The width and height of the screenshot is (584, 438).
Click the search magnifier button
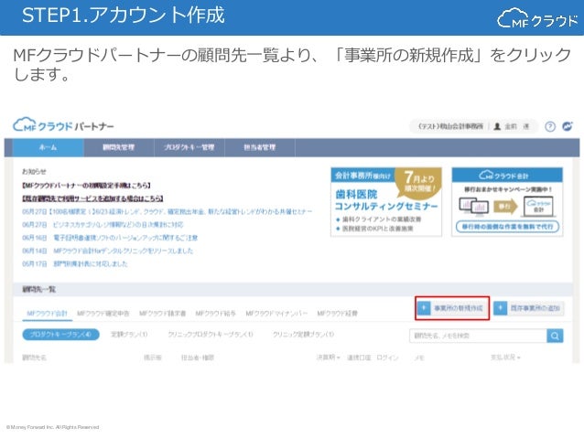click(x=555, y=336)
